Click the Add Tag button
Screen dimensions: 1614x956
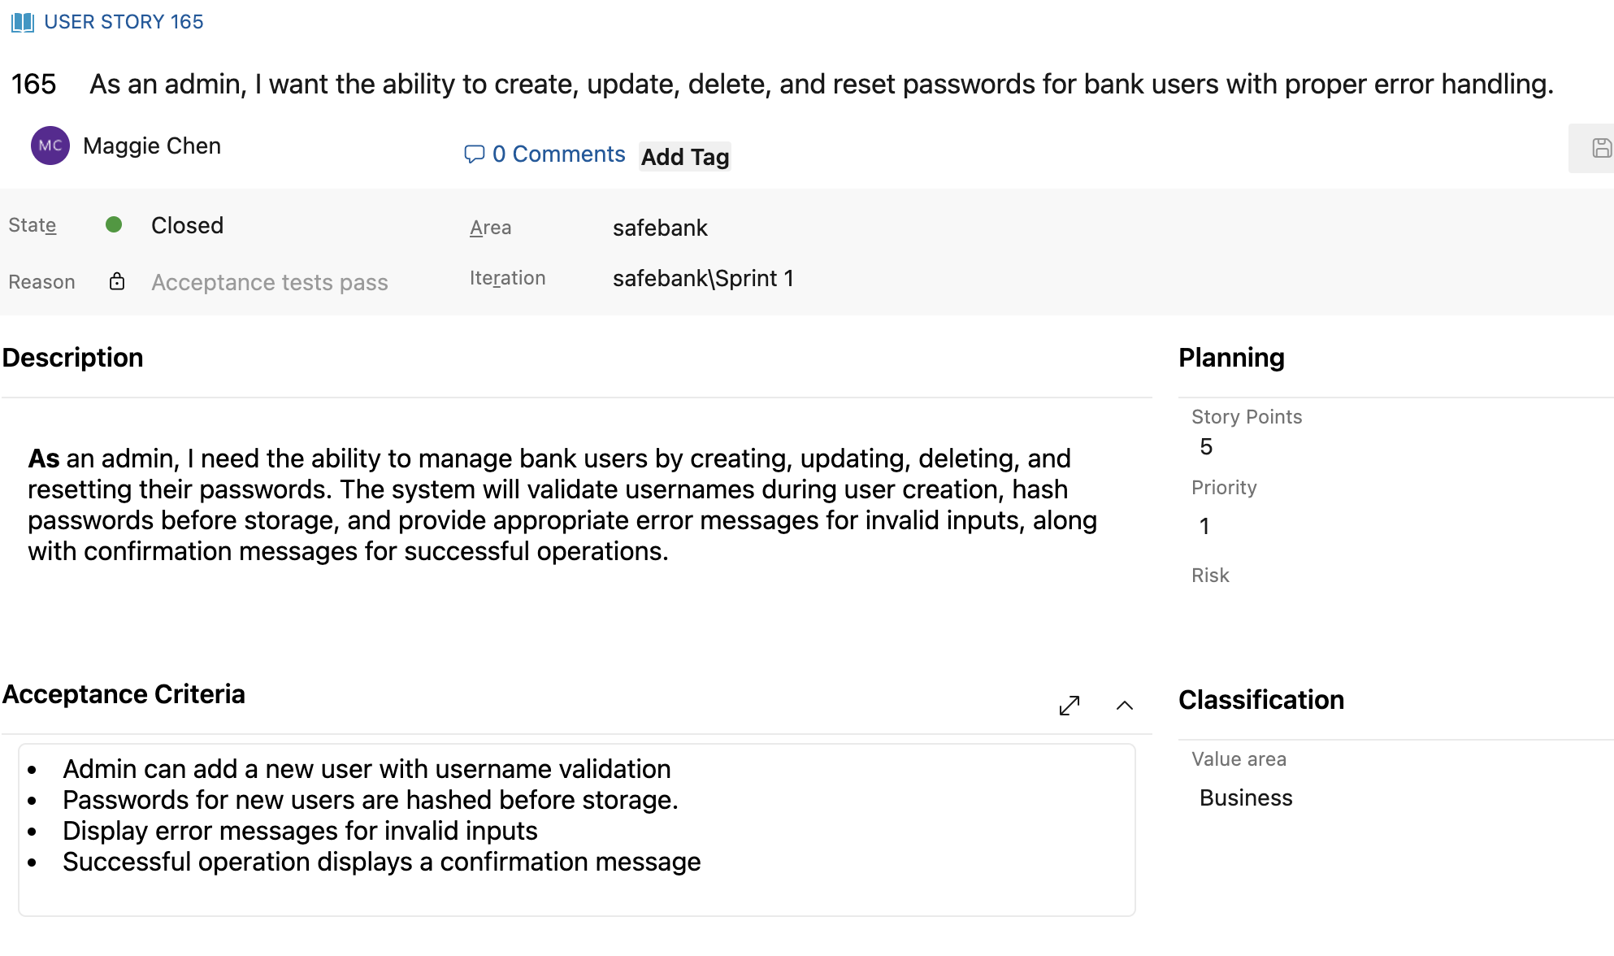coord(684,156)
